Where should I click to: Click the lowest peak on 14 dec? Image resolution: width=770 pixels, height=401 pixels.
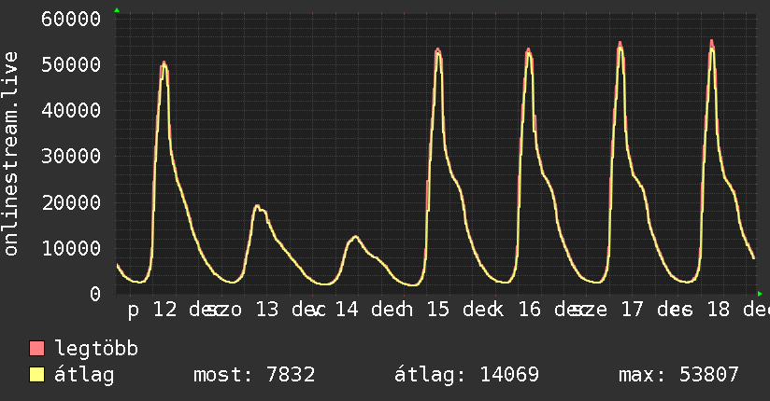click(354, 238)
